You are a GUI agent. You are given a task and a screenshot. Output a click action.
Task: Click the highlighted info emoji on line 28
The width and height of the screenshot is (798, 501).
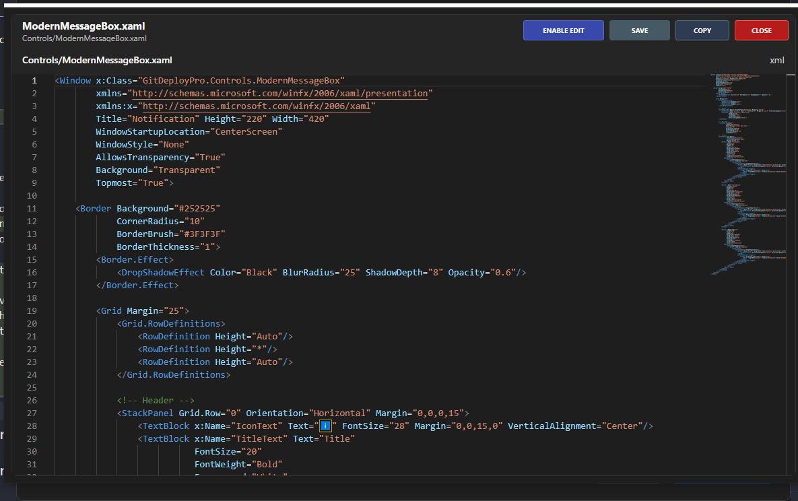click(325, 426)
